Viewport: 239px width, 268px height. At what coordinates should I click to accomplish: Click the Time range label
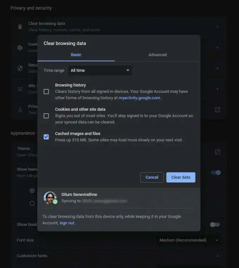[x=54, y=70]
